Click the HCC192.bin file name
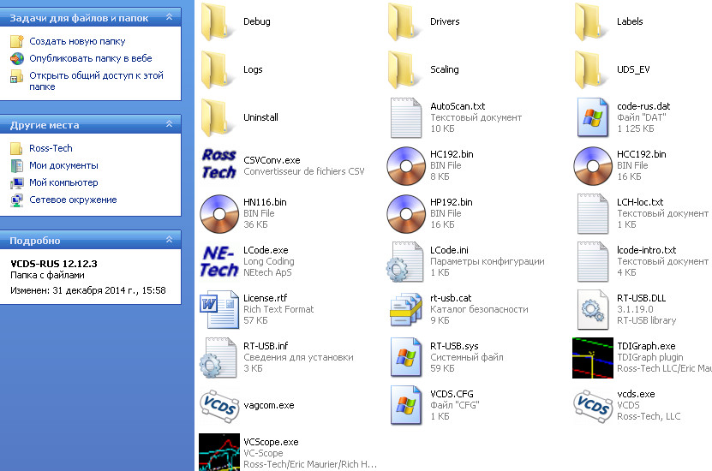 point(641,154)
